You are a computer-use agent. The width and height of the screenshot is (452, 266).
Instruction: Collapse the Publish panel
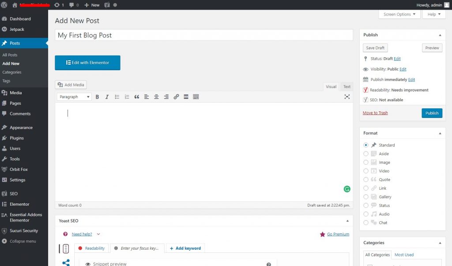[x=440, y=35]
